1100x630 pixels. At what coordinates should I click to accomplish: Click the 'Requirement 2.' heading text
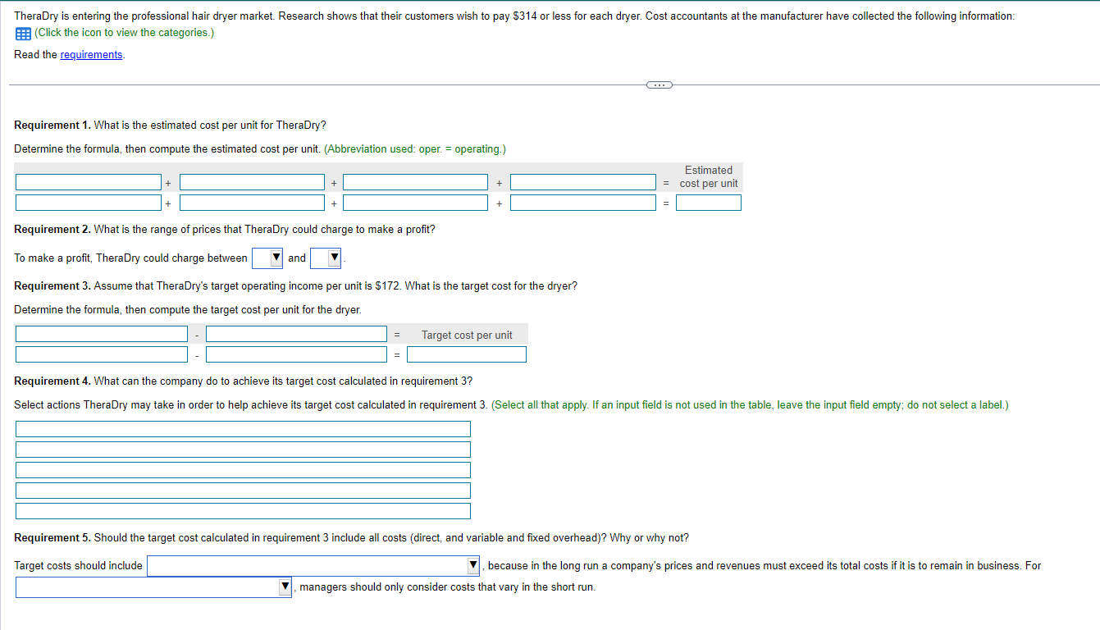click(52, 230)
